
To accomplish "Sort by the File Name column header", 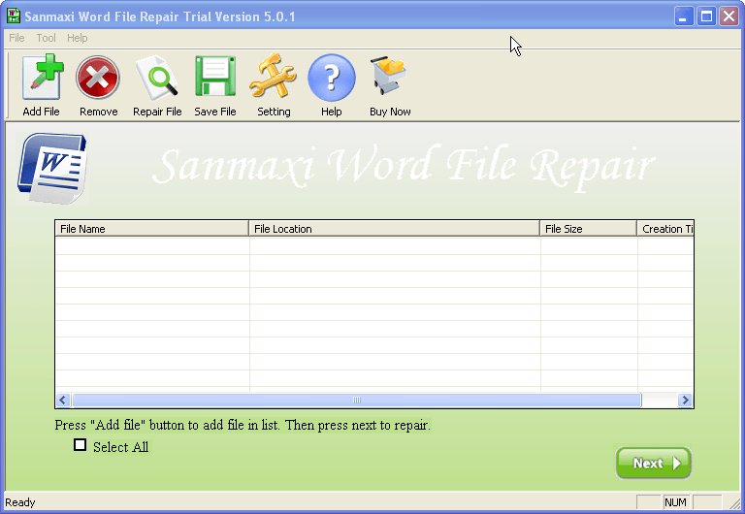I will (x=152, y=229).
